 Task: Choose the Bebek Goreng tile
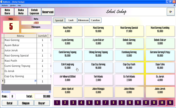click(129, 43)
